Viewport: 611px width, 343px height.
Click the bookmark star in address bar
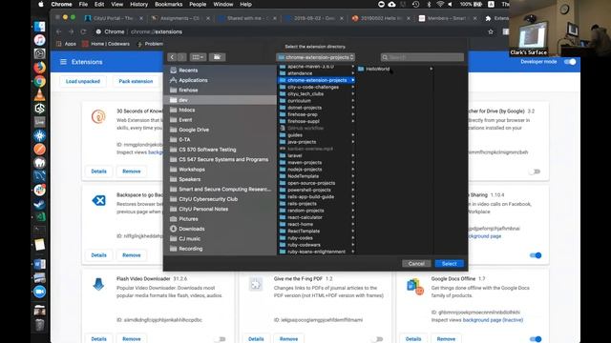point(491,31)
